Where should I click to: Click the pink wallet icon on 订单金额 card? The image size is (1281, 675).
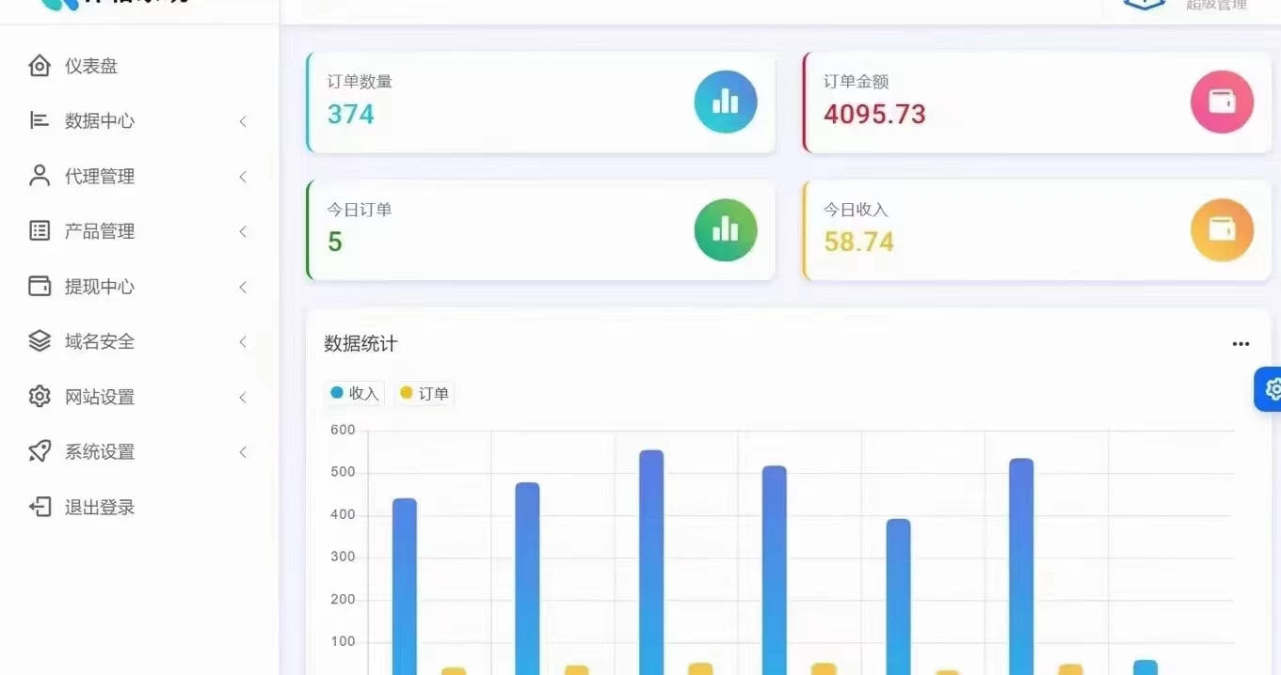[1222, 102]
